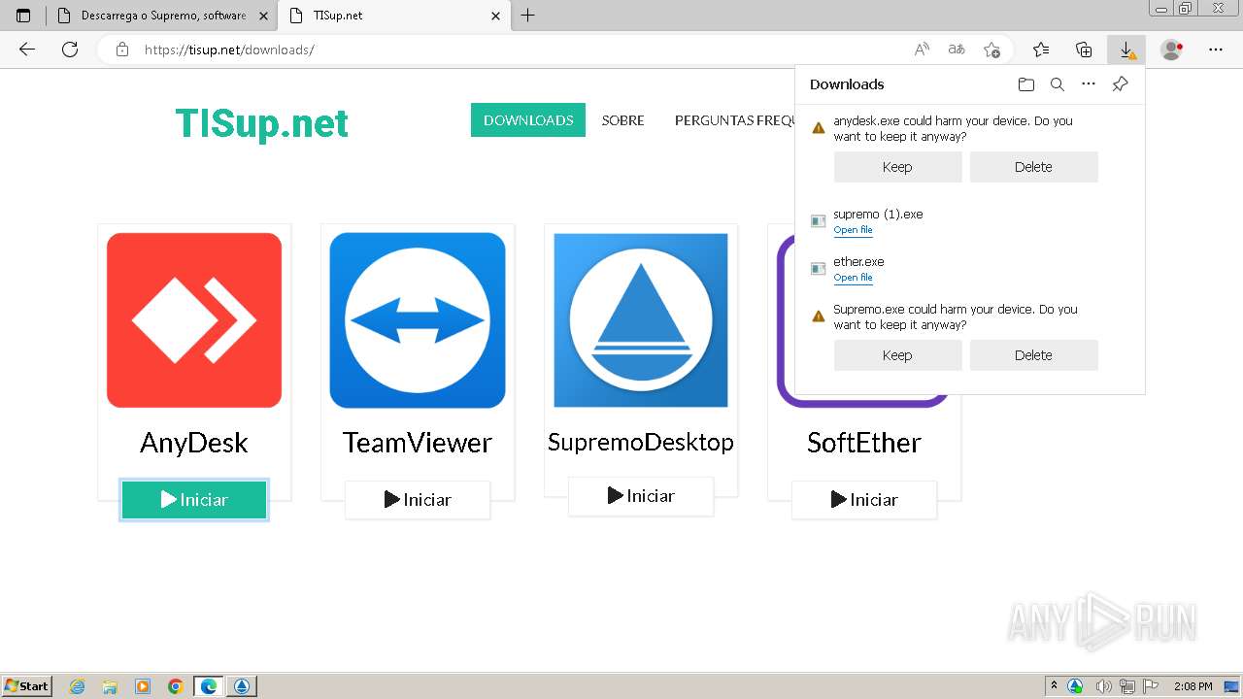1243x699 pixels.
Task: Click the AnyDesk logo image
Action: click(x=194, y=320)
